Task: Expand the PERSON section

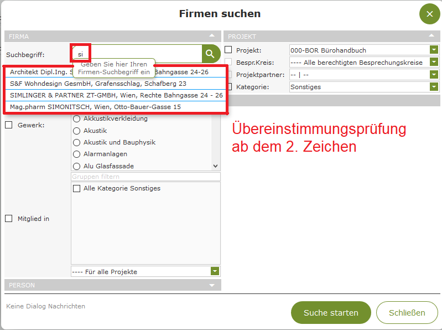Action: pyautogui.click(x=212, y=285)
